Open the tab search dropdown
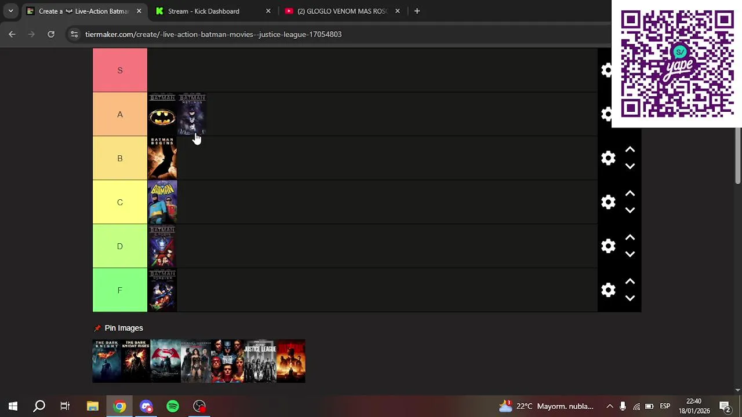Screen dimensions: 742x417 coord(10,11)
